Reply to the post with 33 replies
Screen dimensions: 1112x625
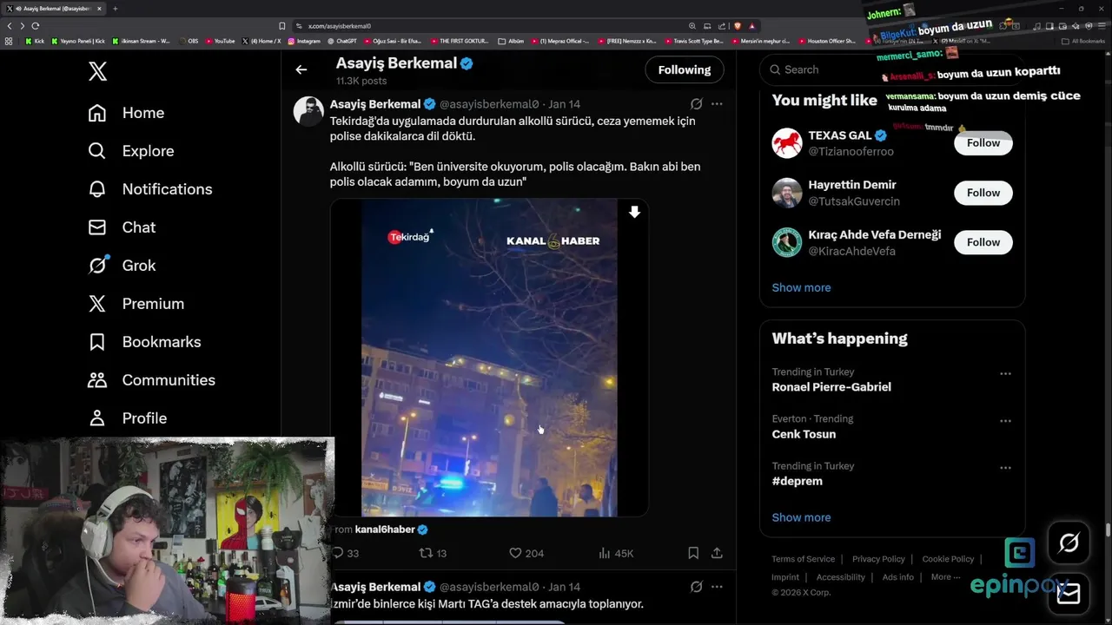pos(345,553)
